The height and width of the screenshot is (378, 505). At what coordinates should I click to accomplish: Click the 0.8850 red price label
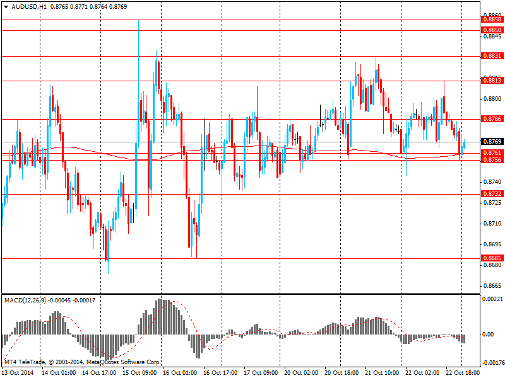coord(492,30)
